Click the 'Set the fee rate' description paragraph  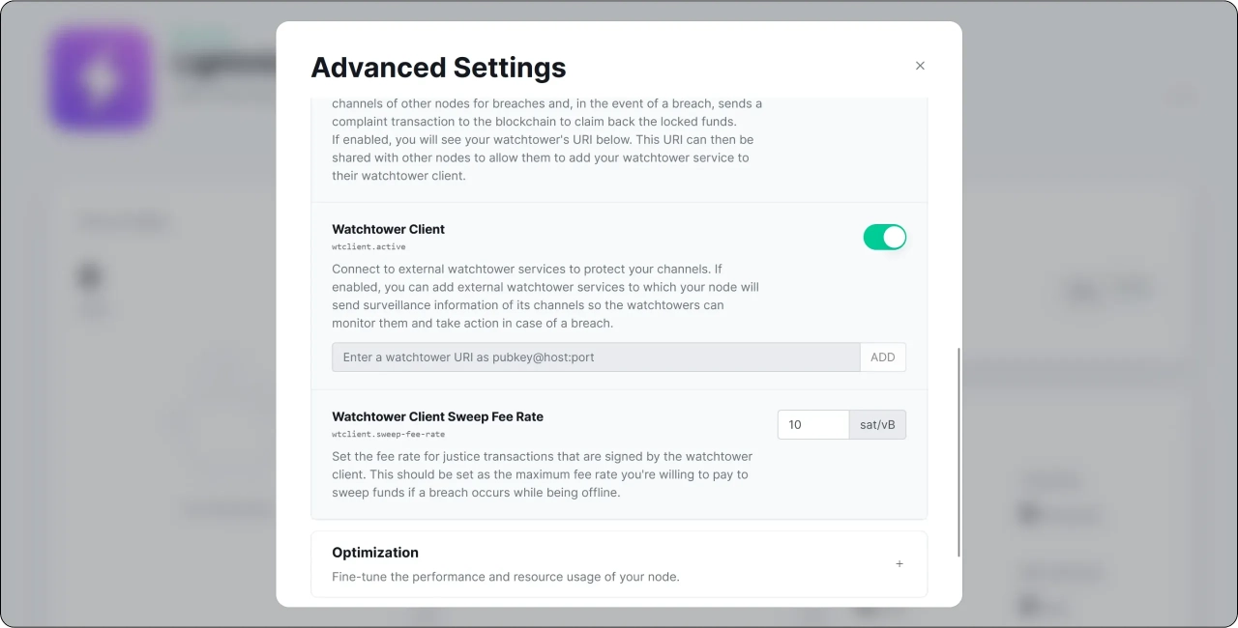click(x=542, y=474)
